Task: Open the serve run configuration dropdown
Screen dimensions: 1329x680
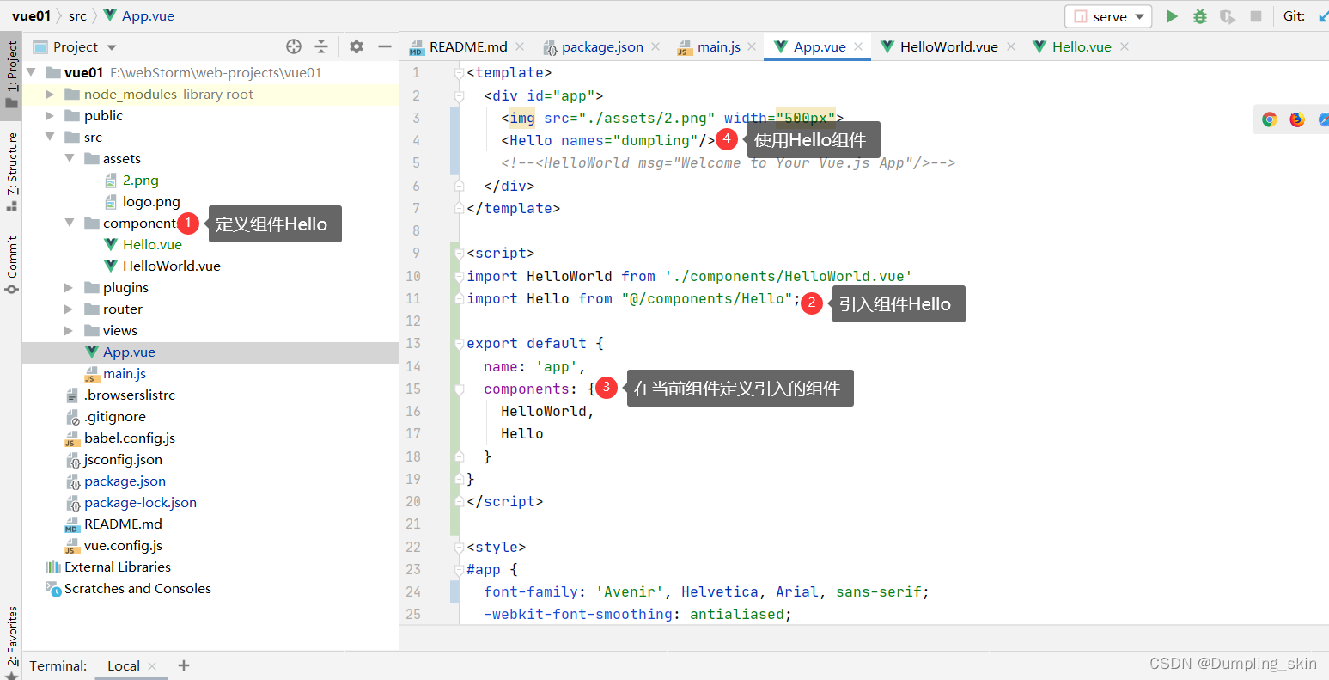Action: click(1109, 16)
